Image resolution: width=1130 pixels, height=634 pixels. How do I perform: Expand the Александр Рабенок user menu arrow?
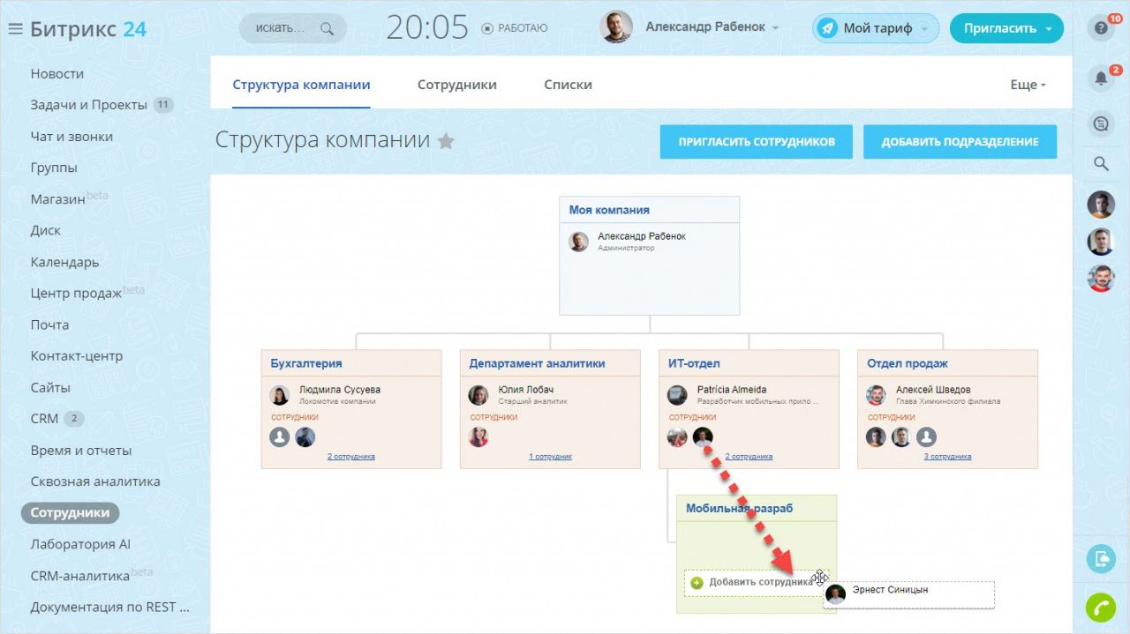tap(775, 28)
